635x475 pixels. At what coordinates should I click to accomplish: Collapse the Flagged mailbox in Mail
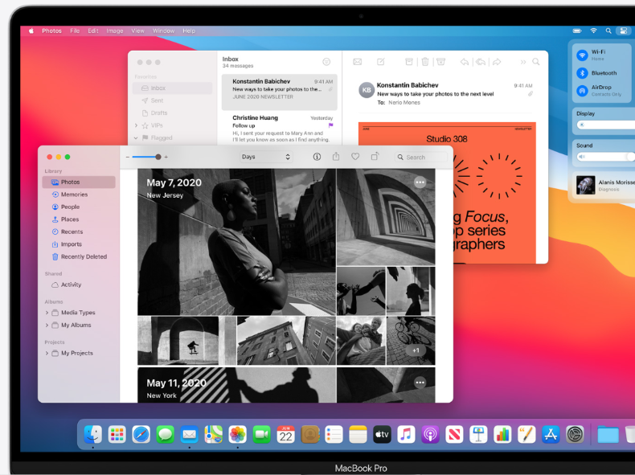136,137
